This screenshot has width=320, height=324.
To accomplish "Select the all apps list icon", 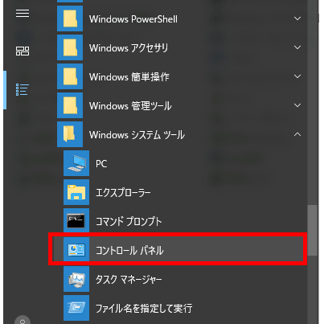I will click(23, 89).
